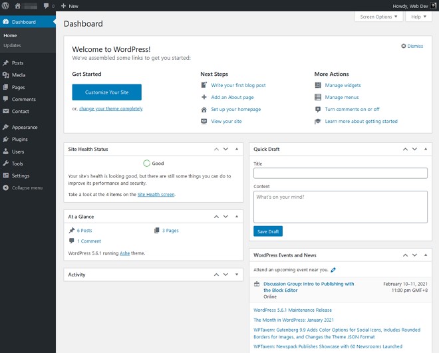Open Appearance section in sidebar

point(24,127)
